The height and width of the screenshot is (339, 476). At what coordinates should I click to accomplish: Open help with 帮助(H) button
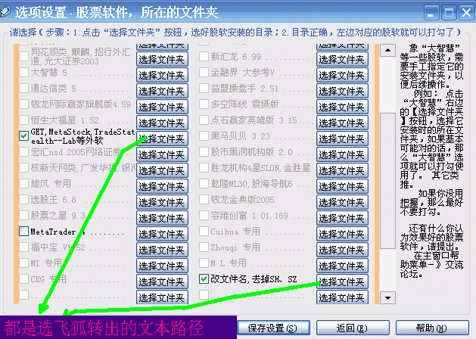pyautogui.click(x=432, y=328)
